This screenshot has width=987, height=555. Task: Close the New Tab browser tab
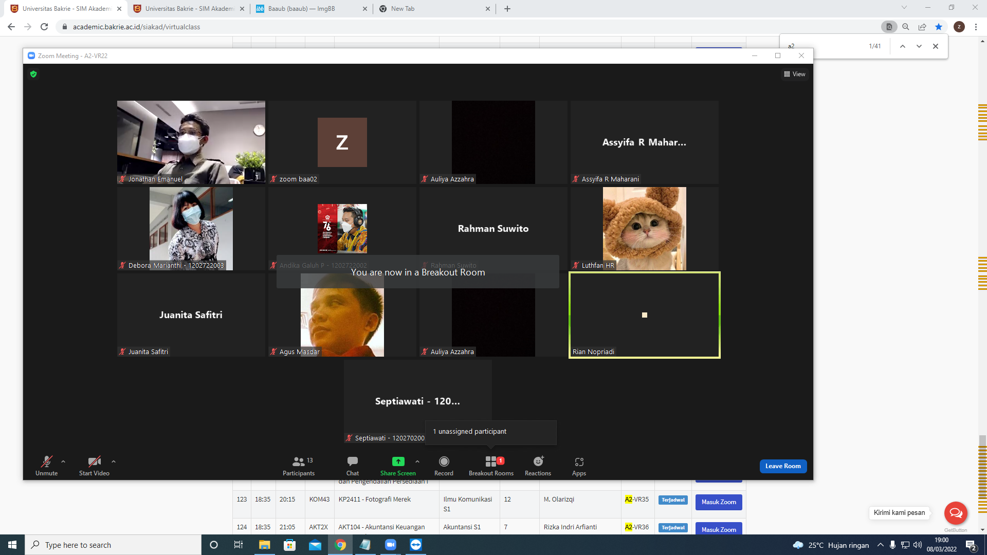488,9
